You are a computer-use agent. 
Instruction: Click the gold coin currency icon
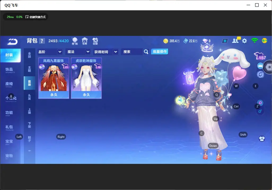click(x=166, y=41)
